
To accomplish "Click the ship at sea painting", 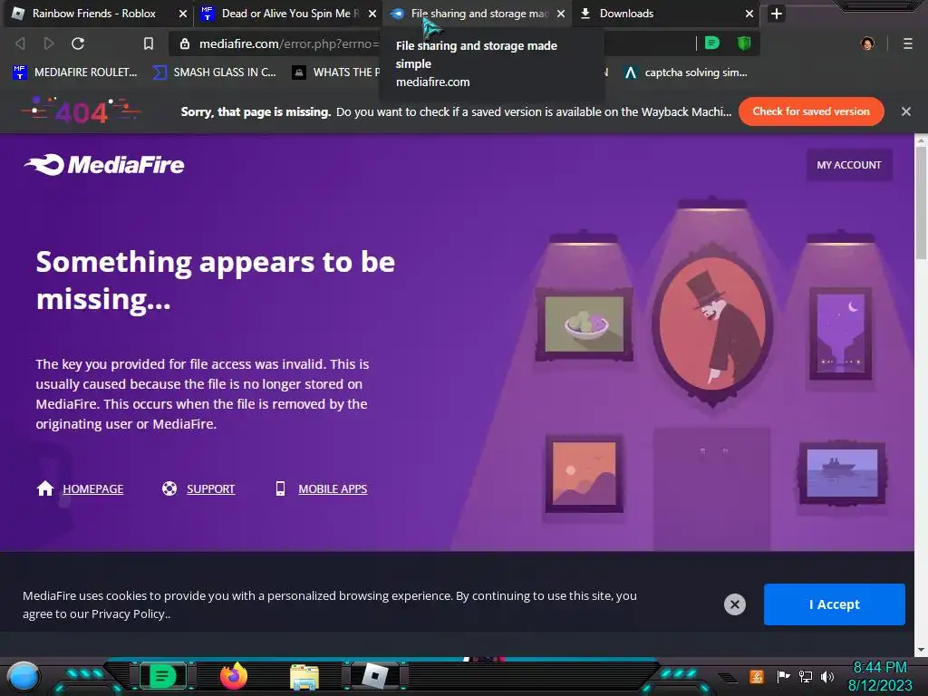I will coord(842,472).
